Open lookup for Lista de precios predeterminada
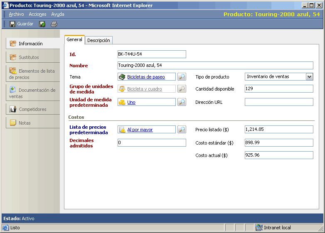 (x=182, y=130)
